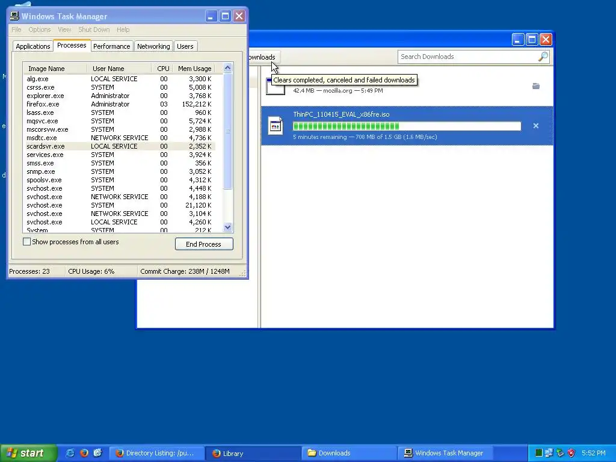Select the lsass.exe process row
616x462 pixels.
point(120,112)
